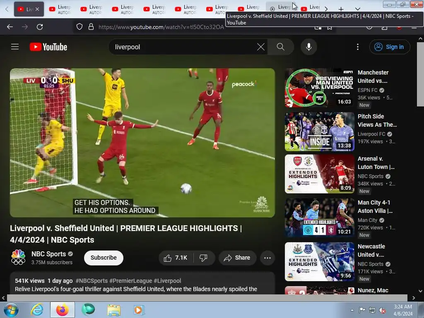
Task: Open Arsenal v. Luton Town thumbnail
Action: pos(319,174)
